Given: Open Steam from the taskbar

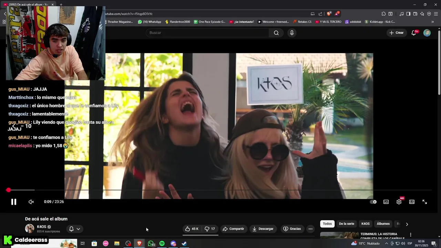Looking at the screenshot, I should (184, 244).
